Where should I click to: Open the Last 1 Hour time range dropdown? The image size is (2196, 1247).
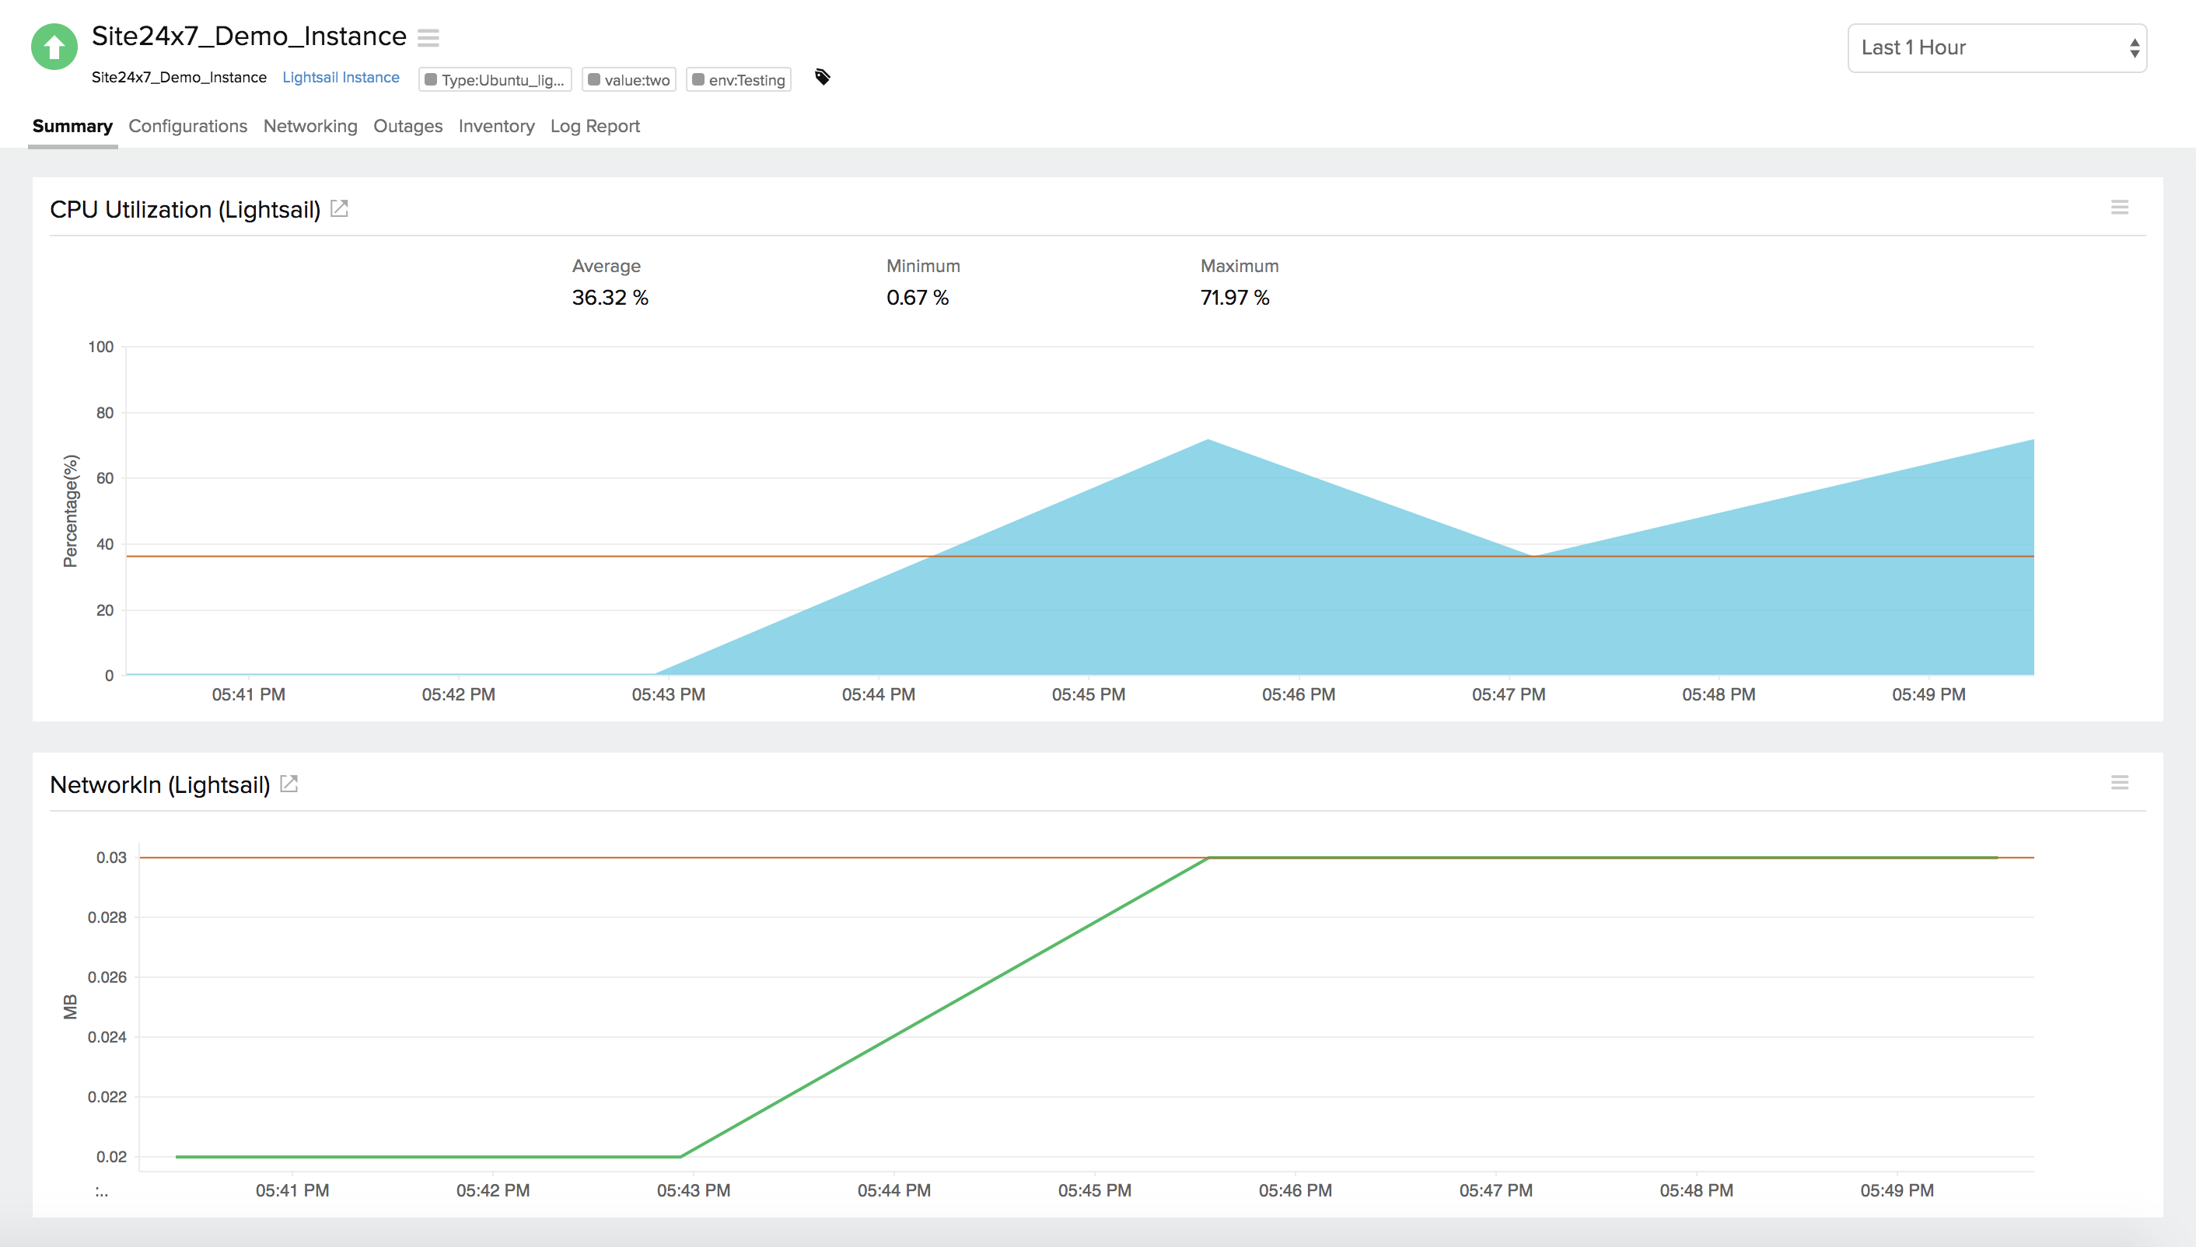click(x=1995, y=47)
